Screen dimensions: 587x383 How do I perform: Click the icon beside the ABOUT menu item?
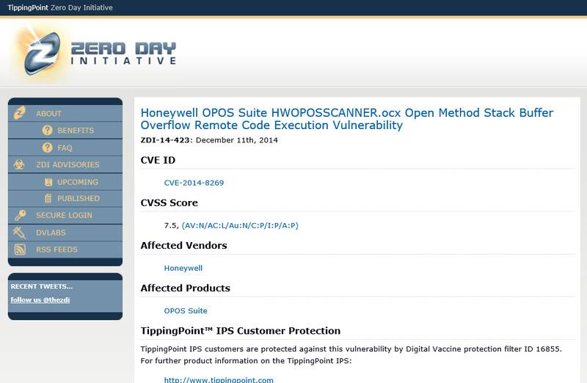[20, 113]
